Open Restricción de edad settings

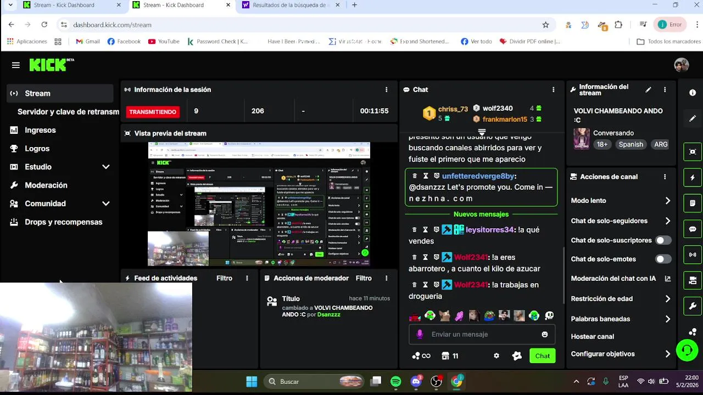(621, 299)
